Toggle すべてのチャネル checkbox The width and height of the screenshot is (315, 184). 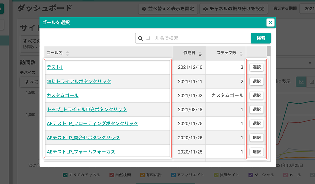click(x=65, y=175)
